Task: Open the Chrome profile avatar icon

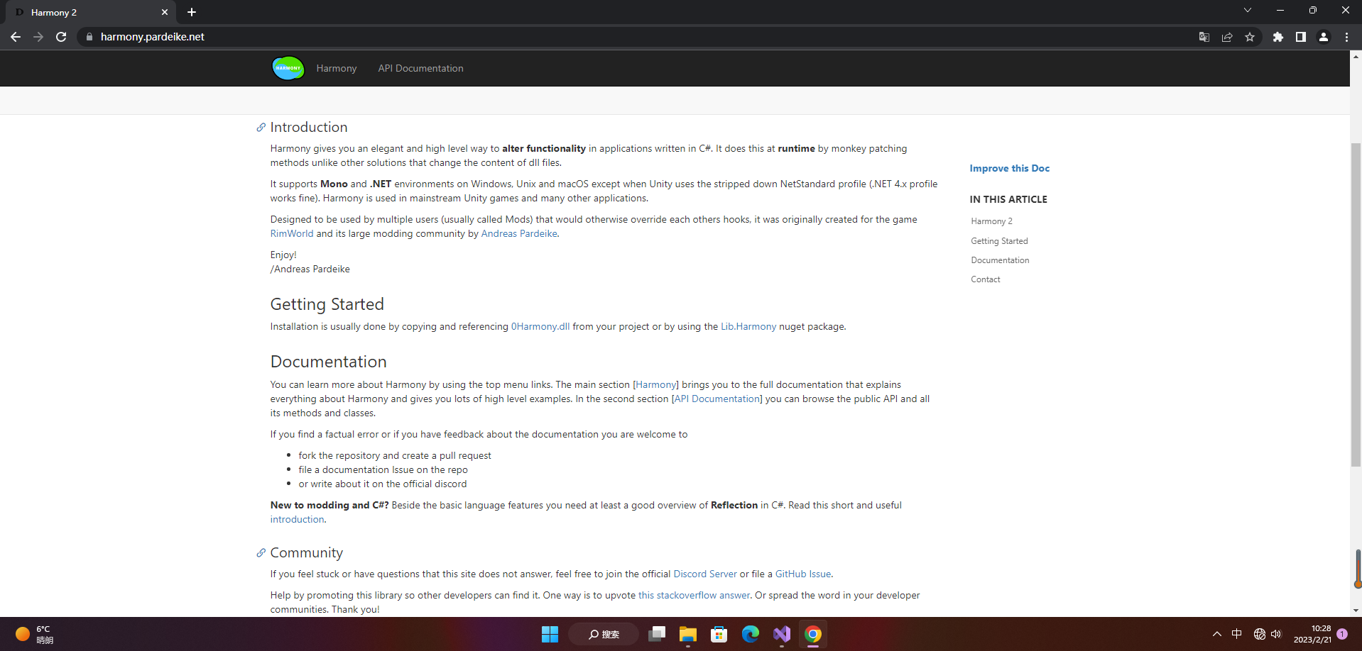Action: pyautogui.click(x=1324, y=37)
